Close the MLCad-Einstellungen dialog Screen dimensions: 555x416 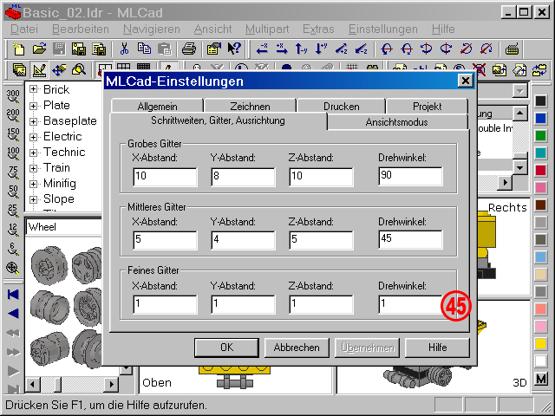coord(466,81)
